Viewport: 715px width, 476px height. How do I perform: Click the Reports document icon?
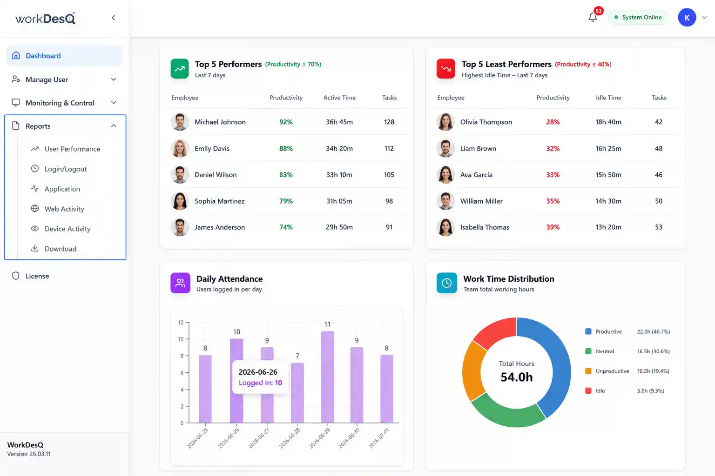point(16,126)
